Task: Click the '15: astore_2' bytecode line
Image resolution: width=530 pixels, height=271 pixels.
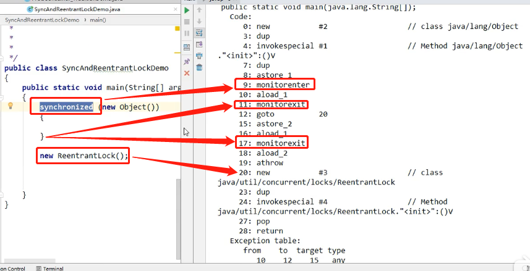Action: tap(265, 124)
